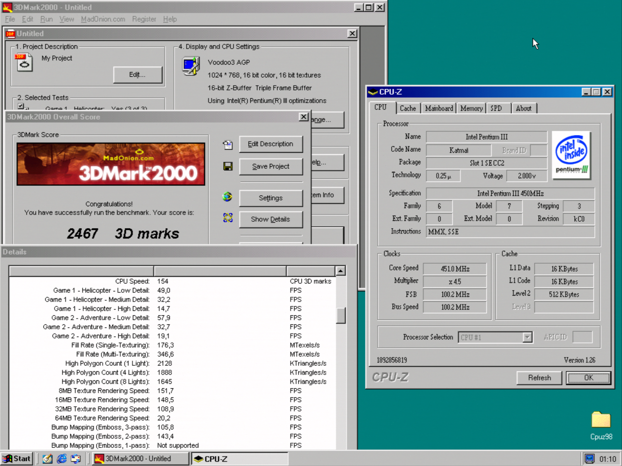Click the Save Project floppy disk icon
Screen dimensions: 622x466
[x=228, y=166]
